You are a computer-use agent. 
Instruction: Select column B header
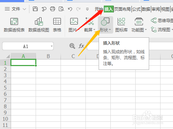click(x=48, y=56)
